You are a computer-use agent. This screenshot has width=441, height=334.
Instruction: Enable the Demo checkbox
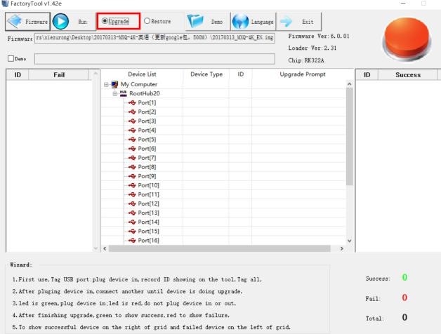(x=11, y=58)
